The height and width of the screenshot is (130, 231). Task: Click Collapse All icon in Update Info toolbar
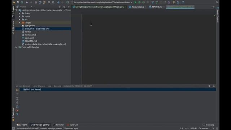point(17,102)
